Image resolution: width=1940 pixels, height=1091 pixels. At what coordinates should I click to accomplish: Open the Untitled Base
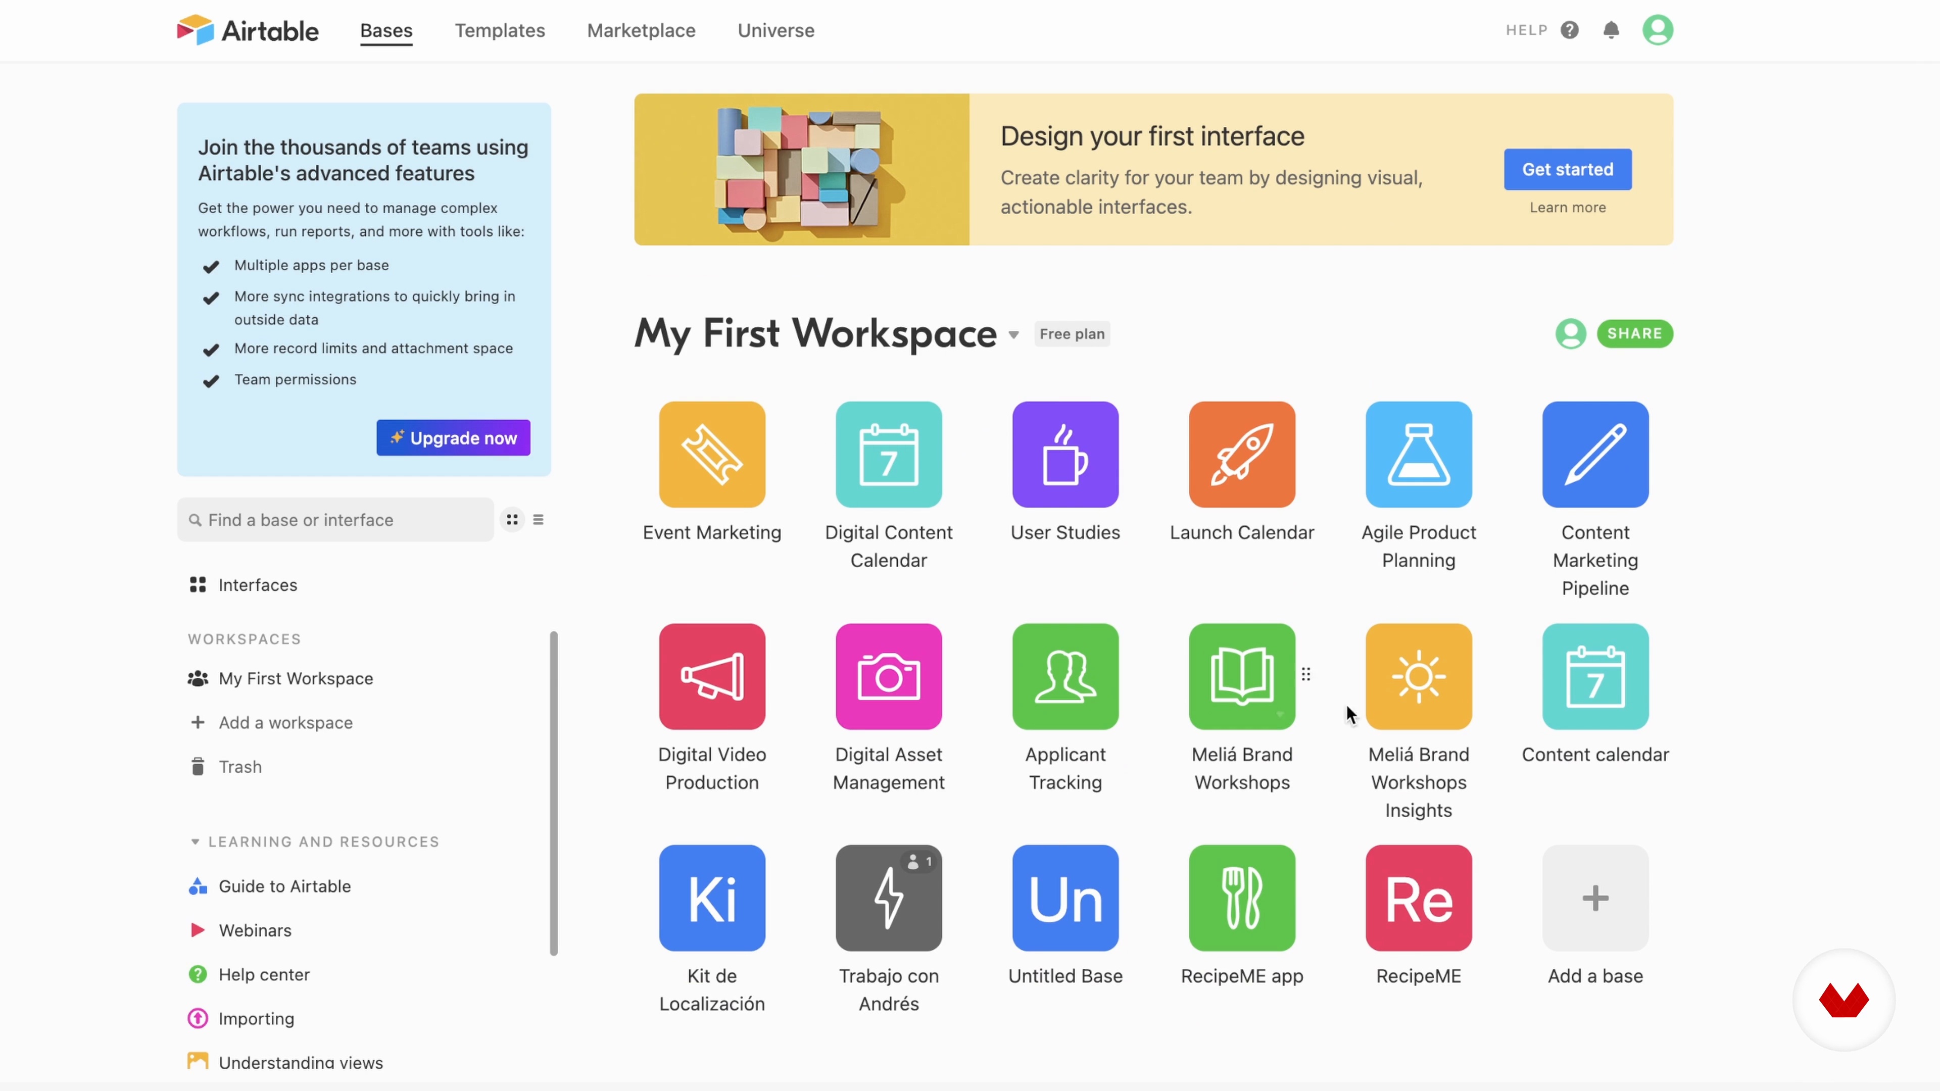point(1065,898)
